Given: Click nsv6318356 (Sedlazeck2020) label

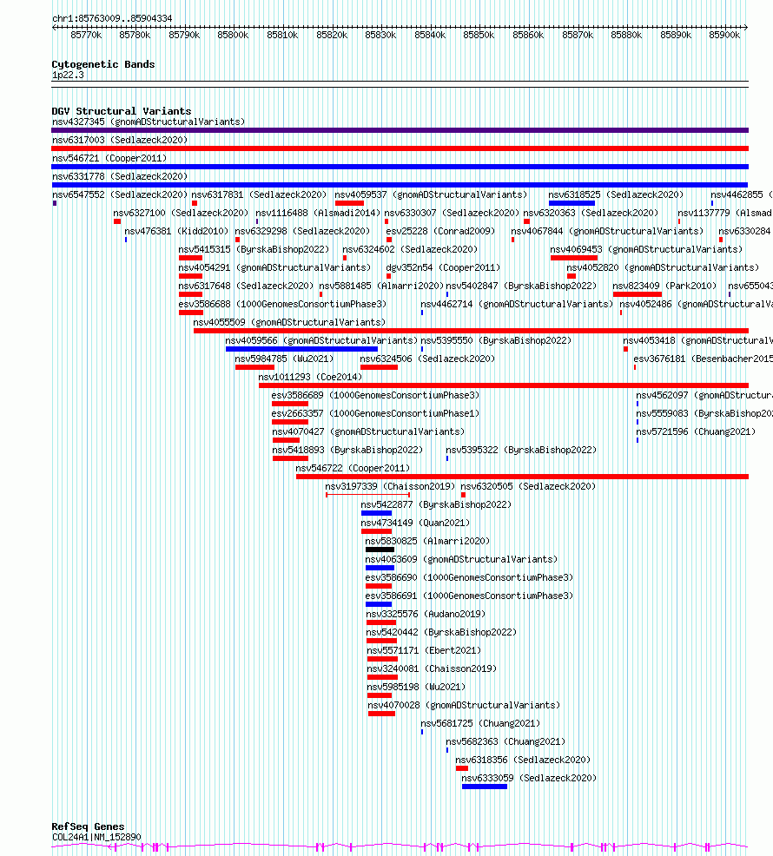Looking at the screenshot, I should point(523,760).
